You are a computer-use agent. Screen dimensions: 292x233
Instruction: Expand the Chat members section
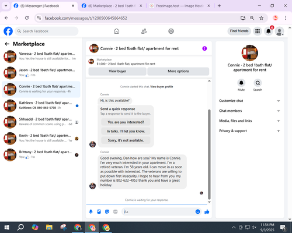(249, 111)
